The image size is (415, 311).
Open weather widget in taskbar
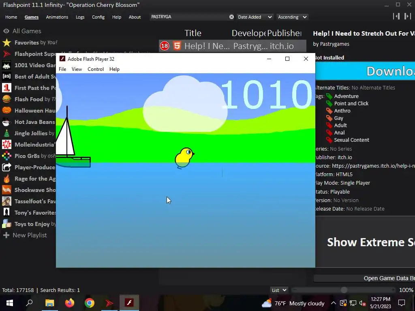tap(293, 303)
